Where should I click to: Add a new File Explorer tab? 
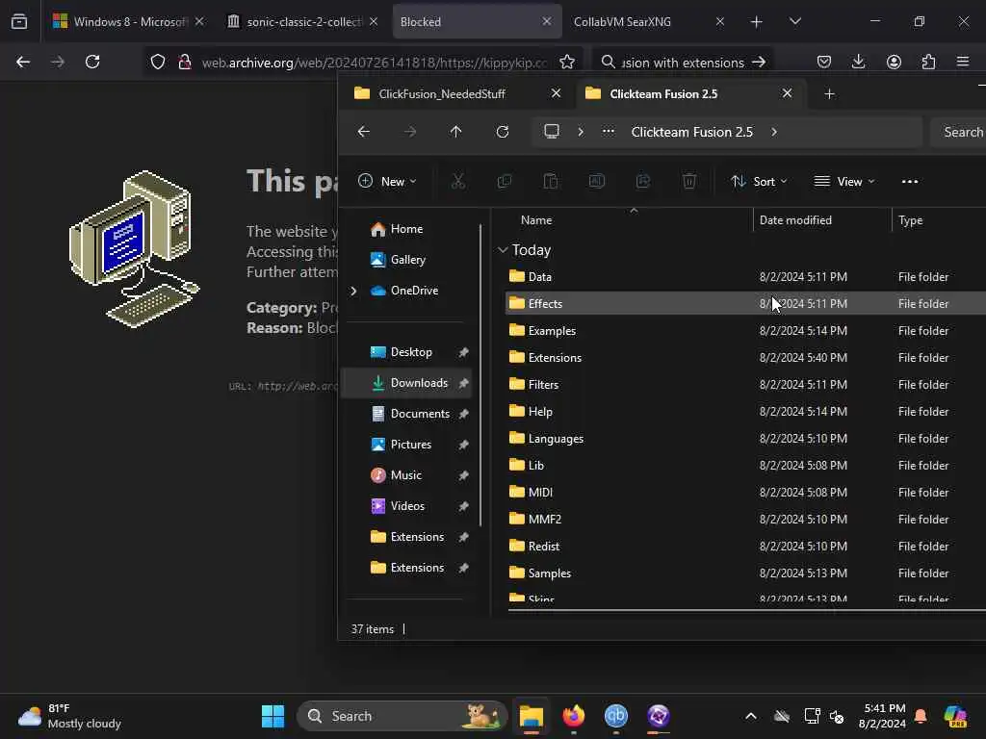[829, 93]
